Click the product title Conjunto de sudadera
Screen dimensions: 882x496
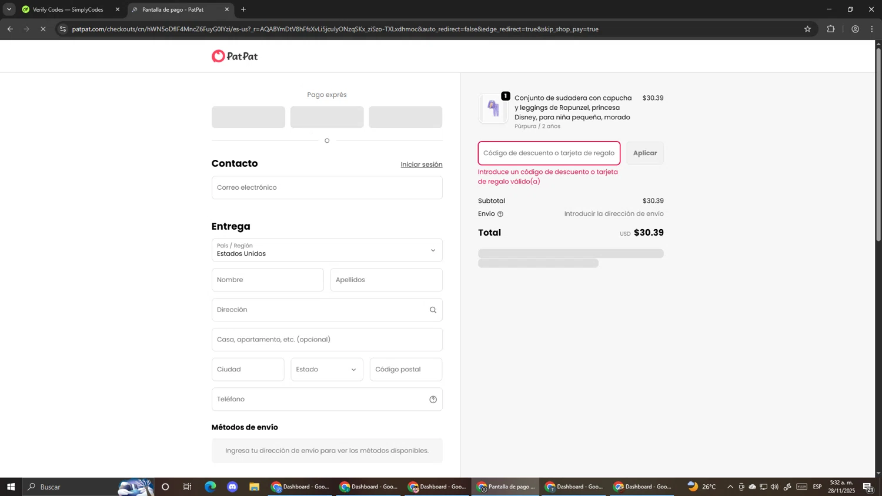(573, 108)
